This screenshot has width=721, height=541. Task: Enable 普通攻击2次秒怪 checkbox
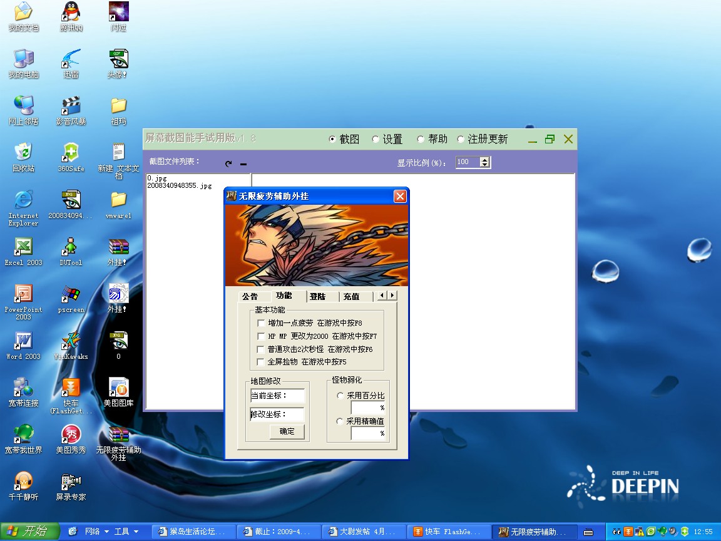tap(261, 349)
